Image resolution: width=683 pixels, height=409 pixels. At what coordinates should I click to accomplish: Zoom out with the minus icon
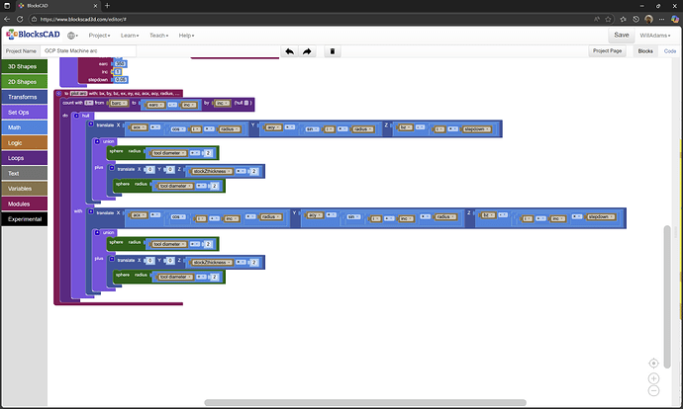(654, 392)
